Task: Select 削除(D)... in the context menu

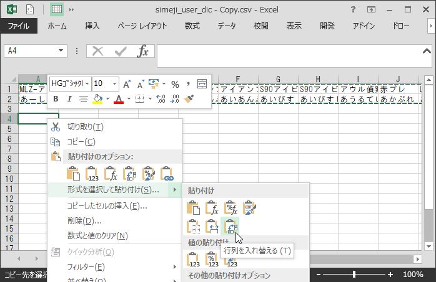Action: (115, 221)
